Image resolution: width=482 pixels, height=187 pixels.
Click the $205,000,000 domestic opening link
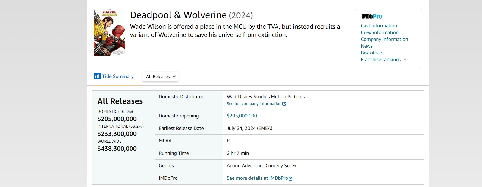pyautogui.click(x=242, y=116)
